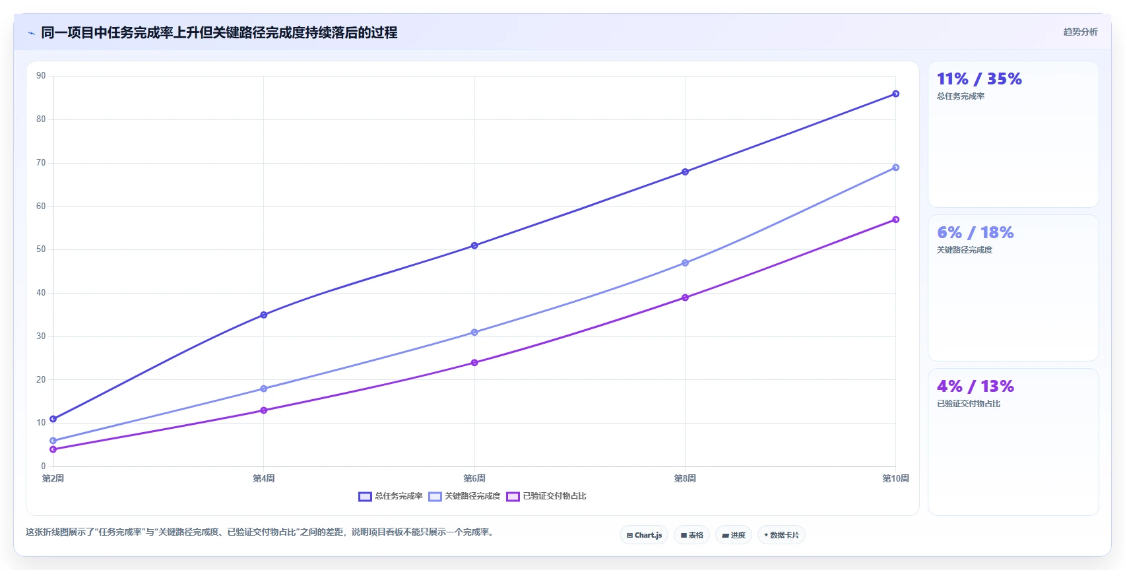Open the 11% / 35% 总任务完成率 card
This screenshot has width=1125, height=570.
coord(1013,135)
